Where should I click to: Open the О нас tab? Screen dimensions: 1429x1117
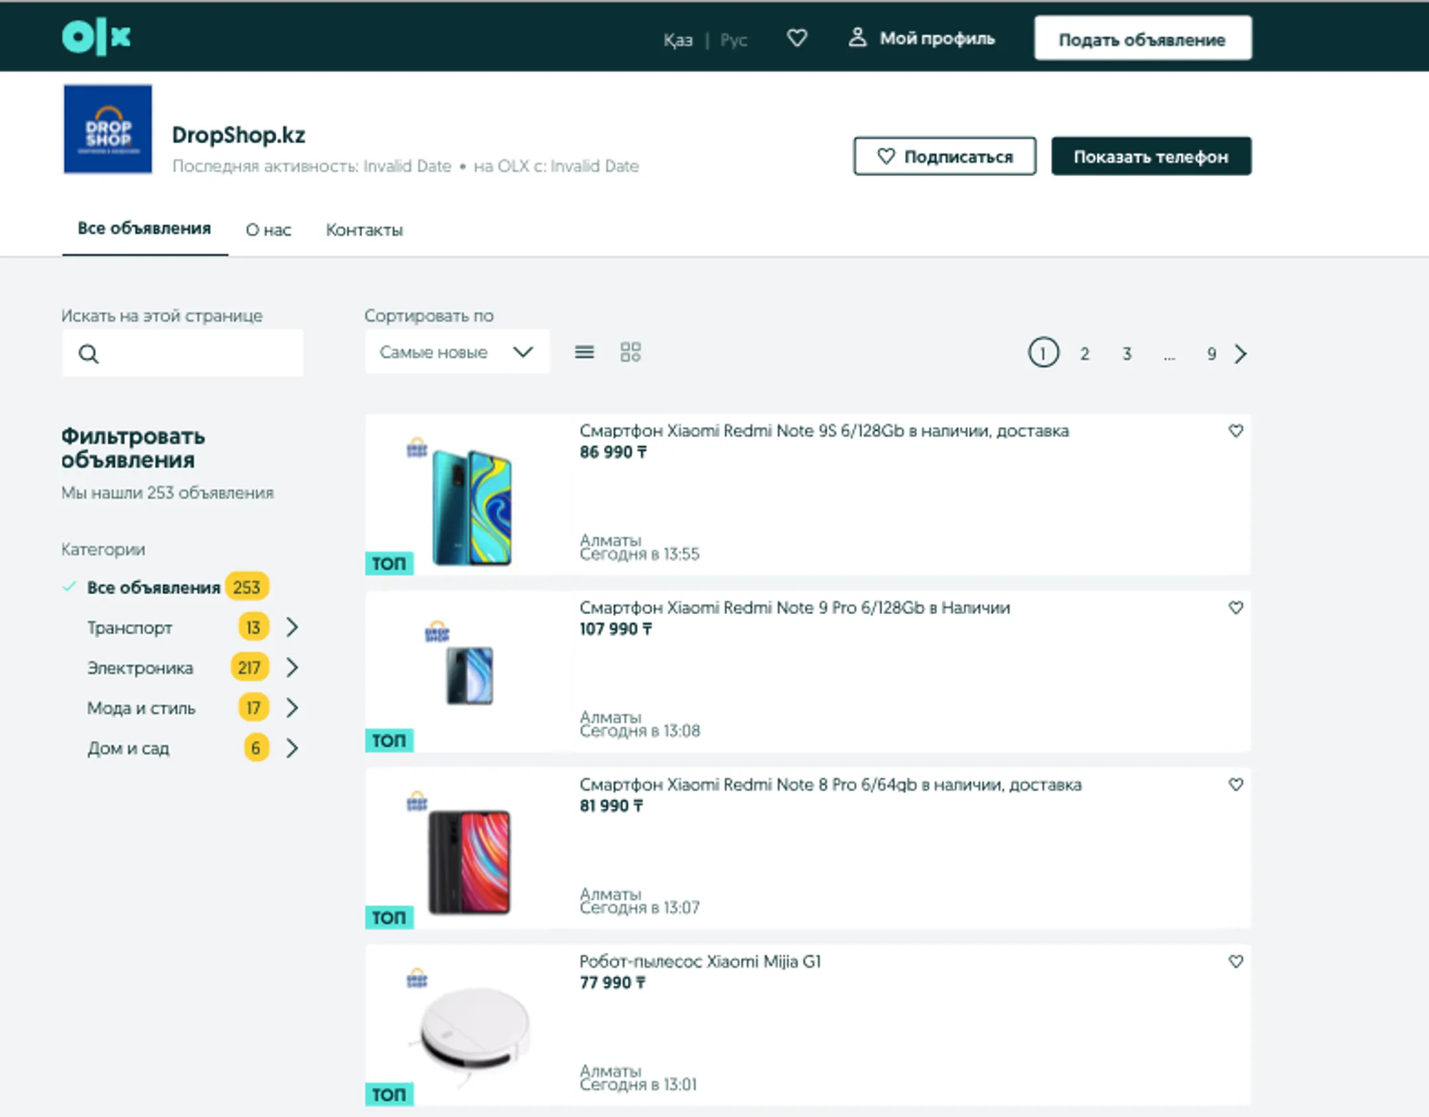[x=269, y=230]
